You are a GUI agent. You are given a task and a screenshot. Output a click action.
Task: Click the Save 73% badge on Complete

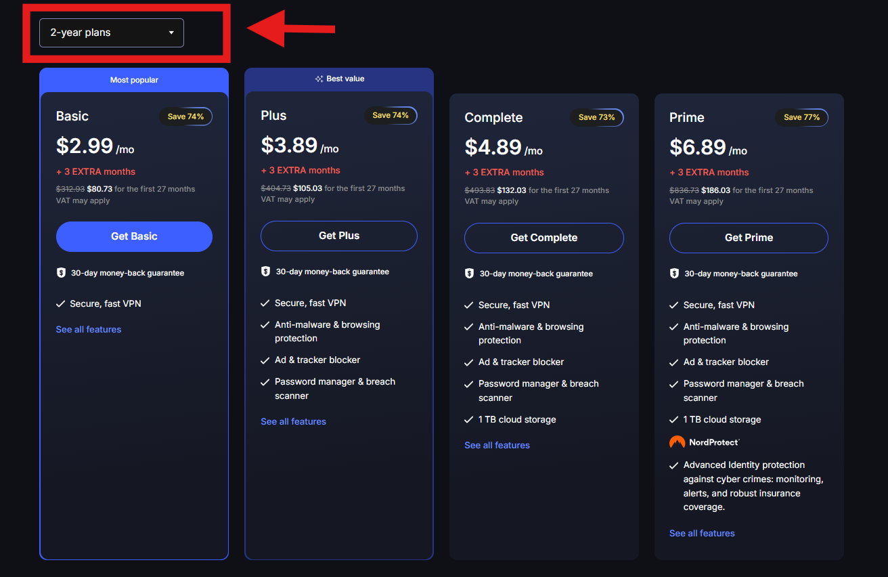point(596,117)
